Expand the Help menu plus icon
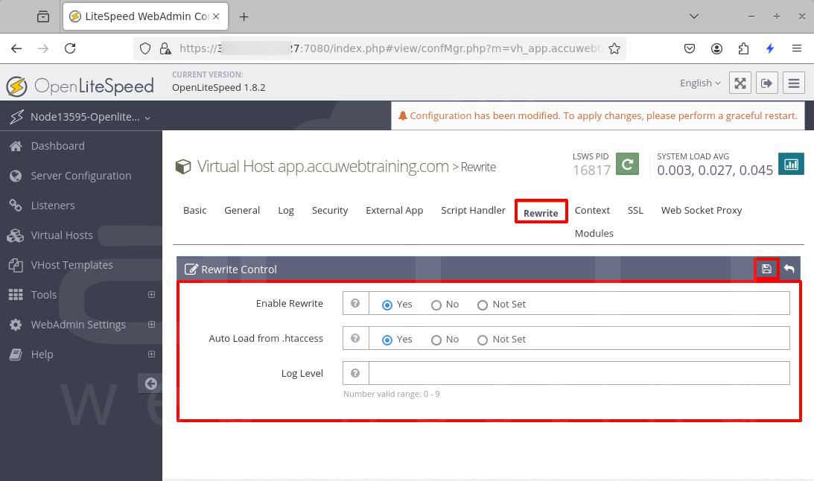The width and height of the screenshot is (814, 481). click(x=152, y=354)
